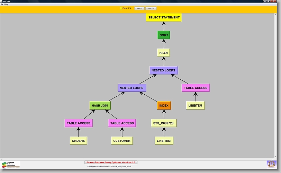Click the Database Systems Laboratory logo

click(x=11, y=164)
